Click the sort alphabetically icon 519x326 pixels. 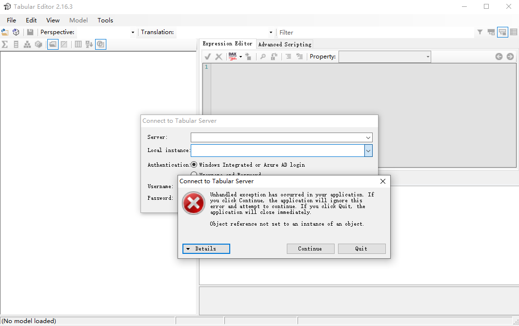[89, 44]
